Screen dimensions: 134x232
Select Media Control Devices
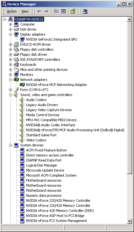click(43, 115)
